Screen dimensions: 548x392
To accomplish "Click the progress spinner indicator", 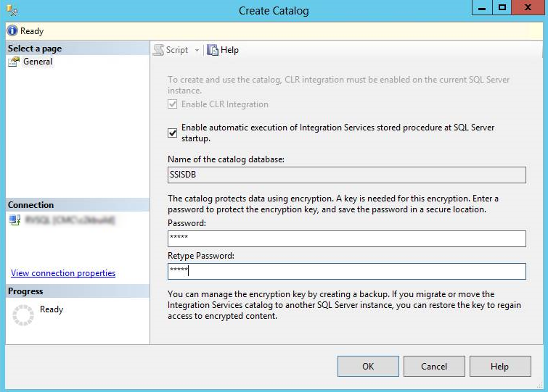I will click(x=23, y=315).
